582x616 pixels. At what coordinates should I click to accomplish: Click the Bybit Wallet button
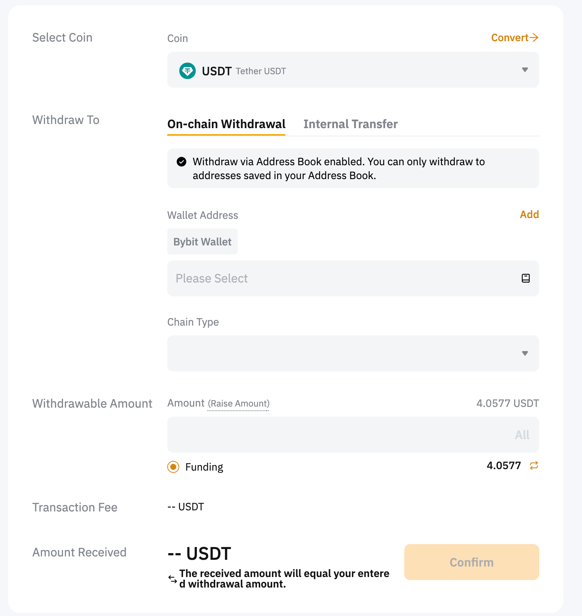(x=202, y=242)
